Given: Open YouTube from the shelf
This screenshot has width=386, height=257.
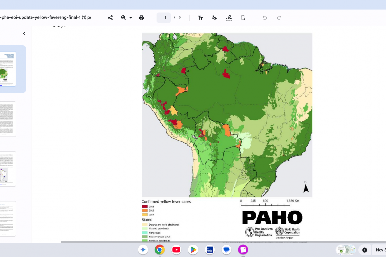Looking at the screenshot, I should pos(176,250).
